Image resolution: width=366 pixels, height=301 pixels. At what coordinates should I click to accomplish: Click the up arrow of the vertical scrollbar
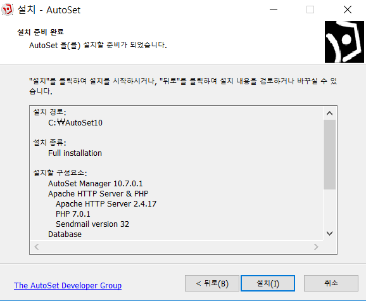(329, 113)
